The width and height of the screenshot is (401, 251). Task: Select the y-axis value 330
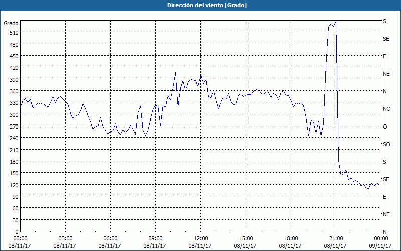point(14,103)
